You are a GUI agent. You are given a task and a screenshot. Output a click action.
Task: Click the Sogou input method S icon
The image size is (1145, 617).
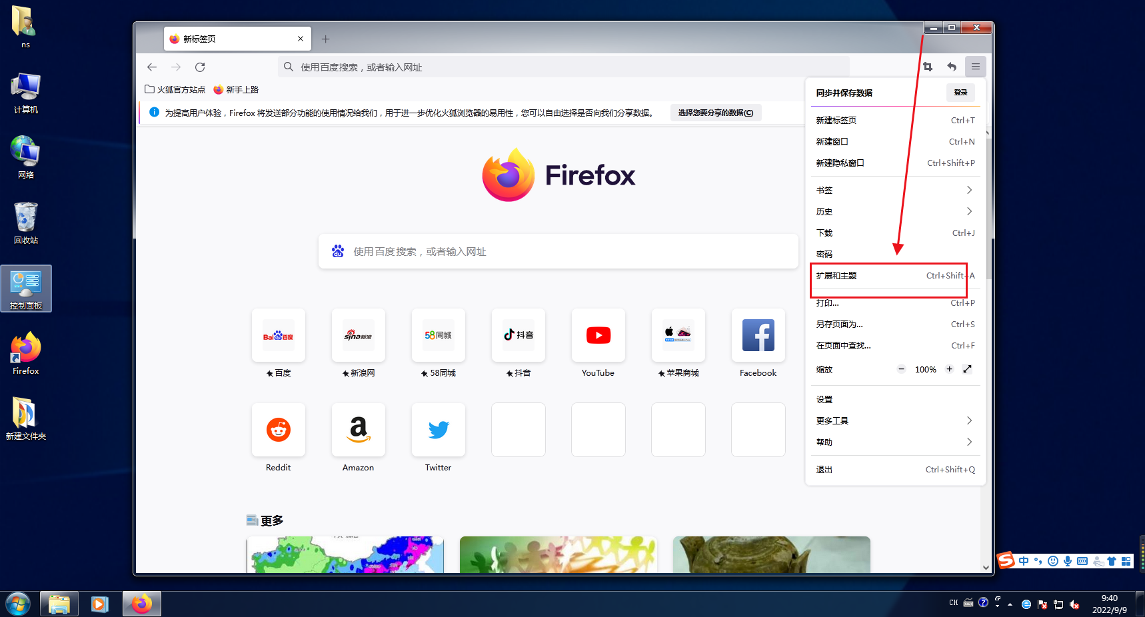(1006, 560)
